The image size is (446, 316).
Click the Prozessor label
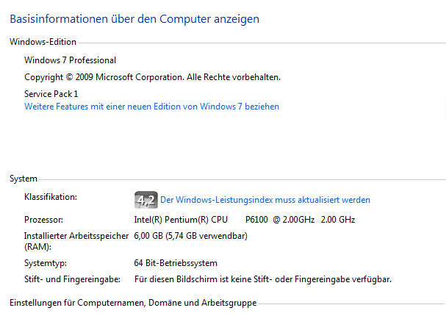pyautogui.click(x=43, y=220)
